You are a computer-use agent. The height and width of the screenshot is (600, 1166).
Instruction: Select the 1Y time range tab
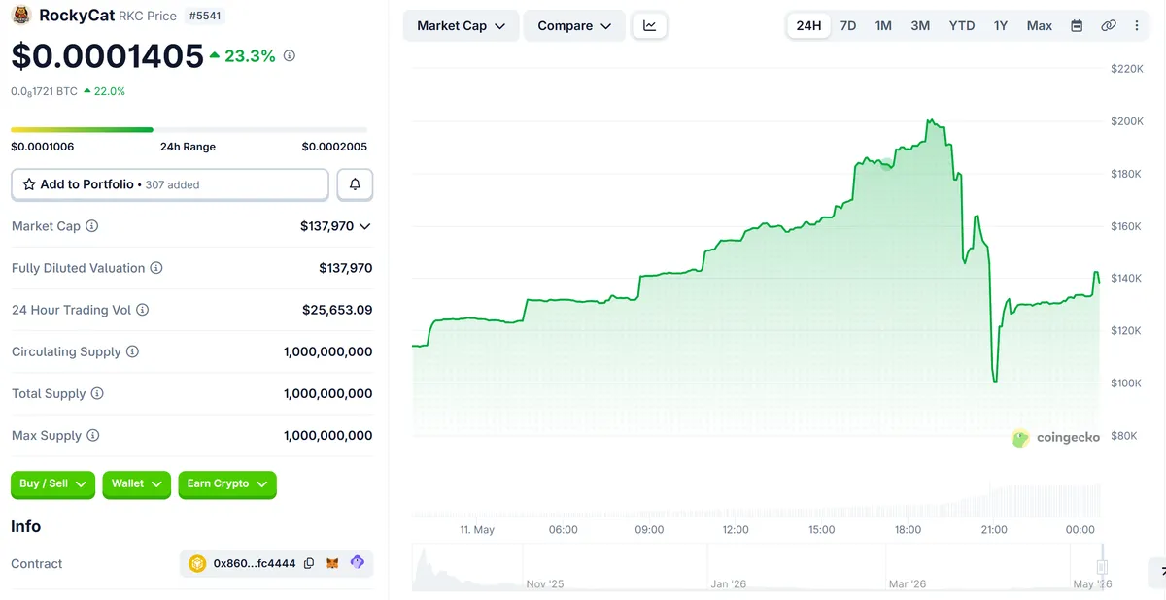(x=1001, y=26)
